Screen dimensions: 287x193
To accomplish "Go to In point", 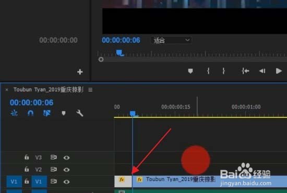I will coord(245,71).
